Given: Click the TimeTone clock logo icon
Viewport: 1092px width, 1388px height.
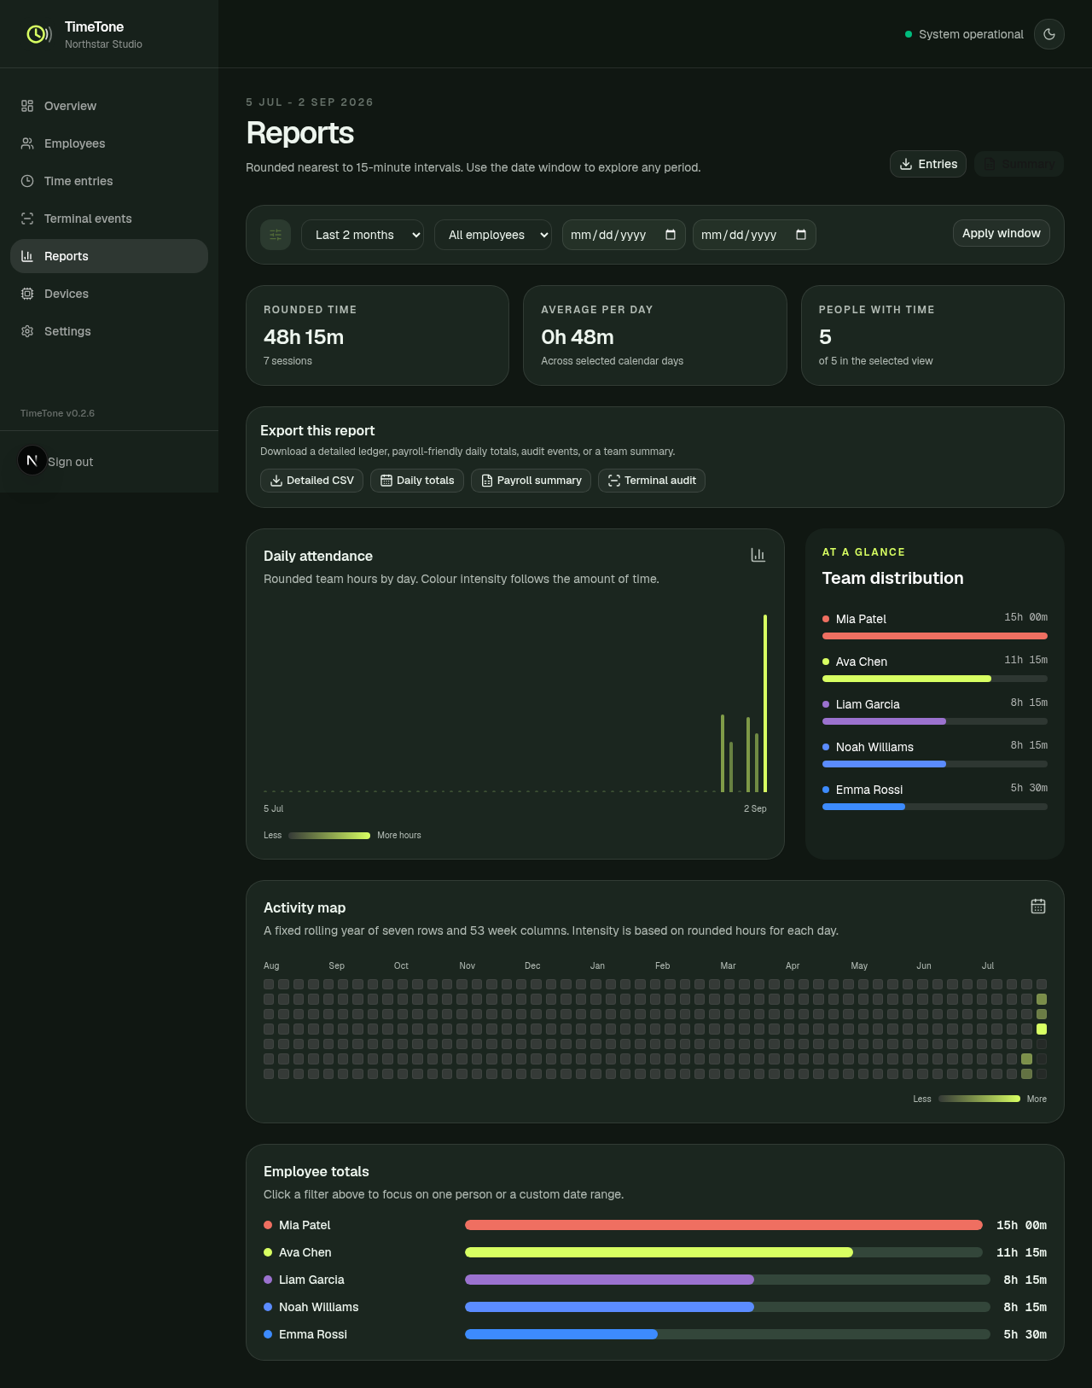Looking at the screenshot, I should [x=39, y=34].
